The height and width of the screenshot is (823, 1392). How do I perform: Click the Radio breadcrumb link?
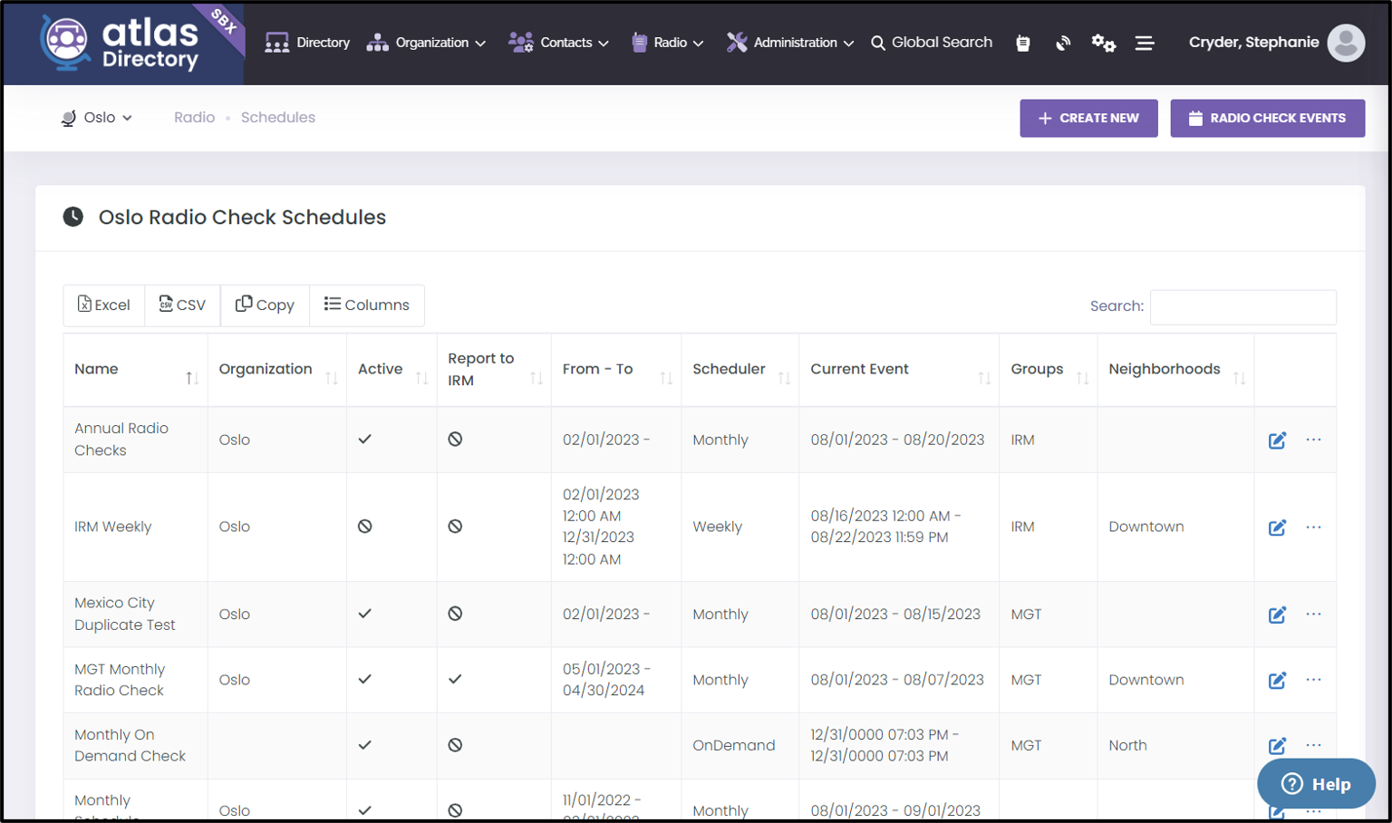195,118
